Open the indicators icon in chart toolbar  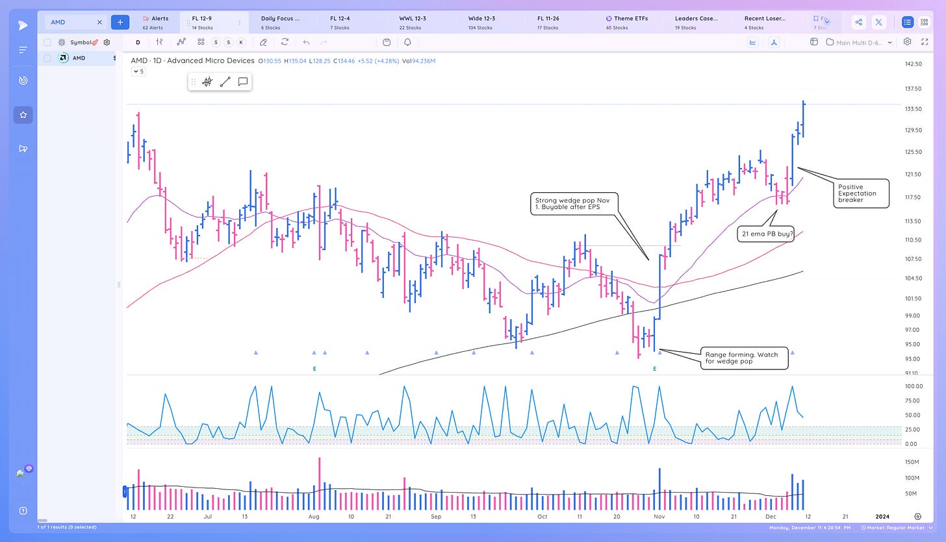(x=182, y=42)
